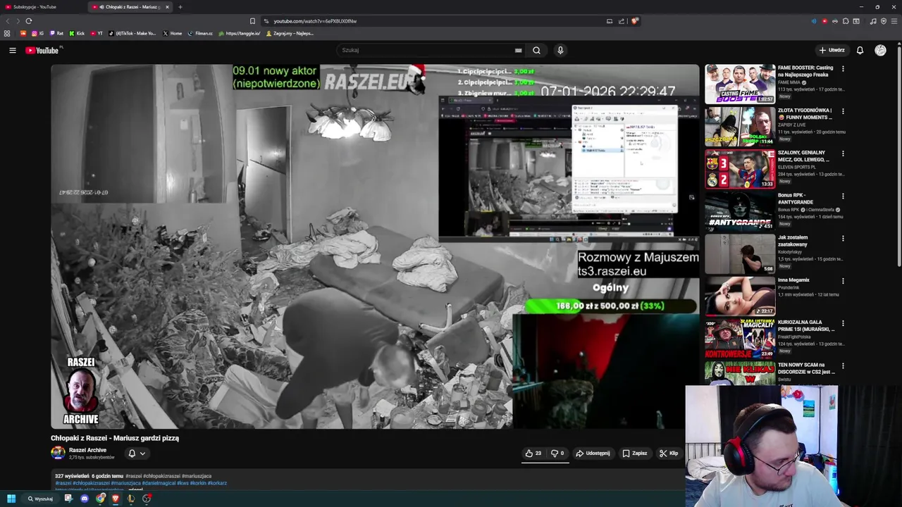The image size is (902, 507).
Task: Close the Chłopaki z Raszei tab
Action: tap(167, 7)
